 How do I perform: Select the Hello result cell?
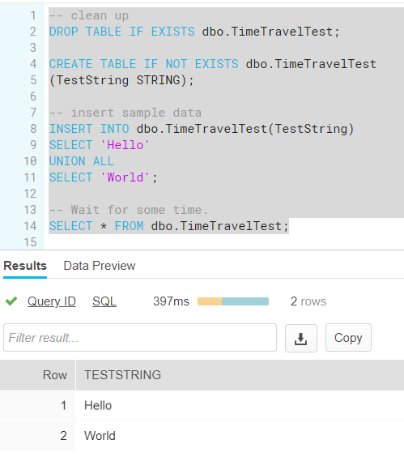[98, 406]
